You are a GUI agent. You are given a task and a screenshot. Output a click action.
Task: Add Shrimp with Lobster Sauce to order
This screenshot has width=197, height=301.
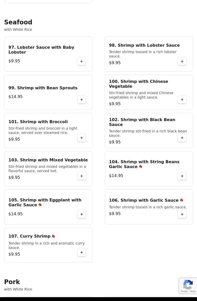182,61
